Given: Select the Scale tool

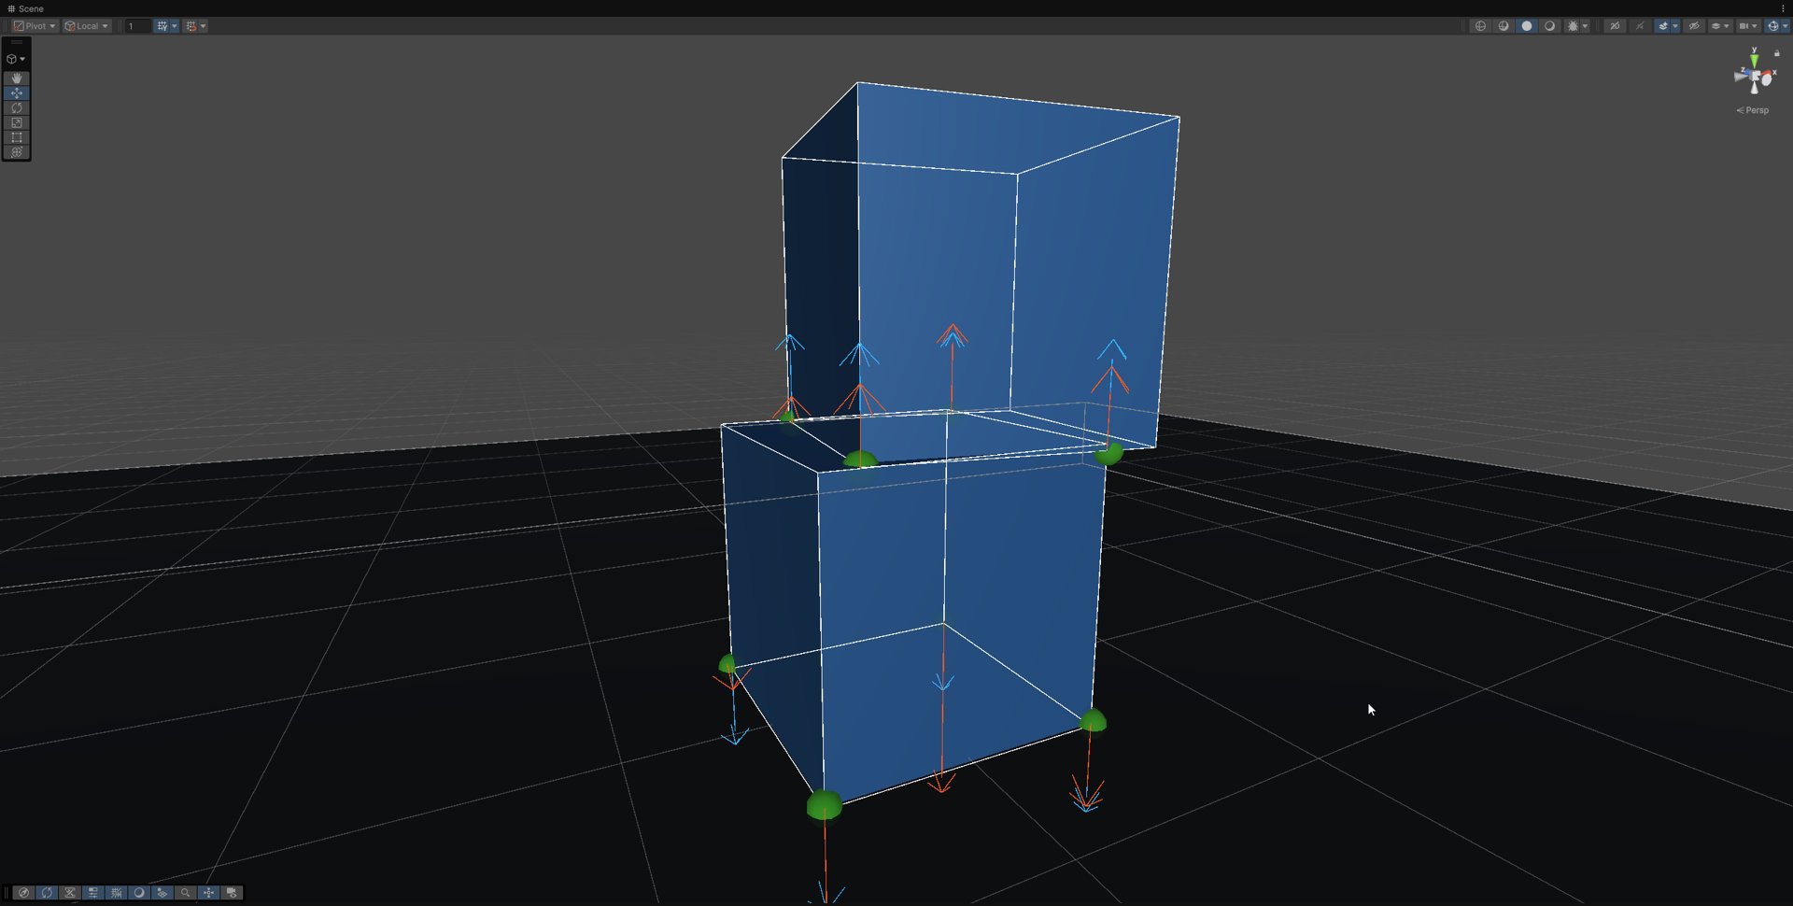Looking at the screenshot, I should (17, 123).
